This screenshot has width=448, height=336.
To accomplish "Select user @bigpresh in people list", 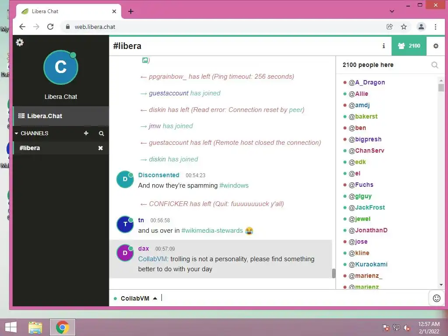I will point(365,140).
